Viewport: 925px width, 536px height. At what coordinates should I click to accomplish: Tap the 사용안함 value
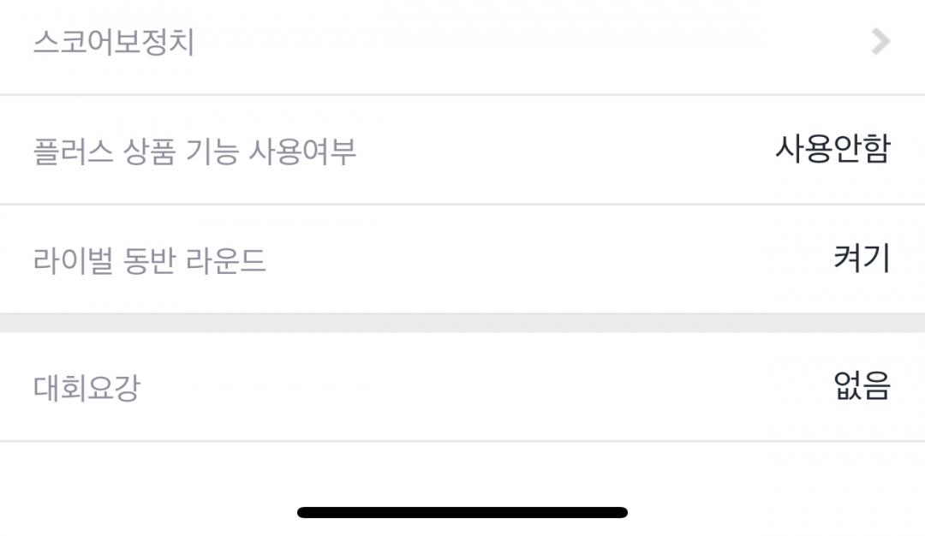(832, 149)
